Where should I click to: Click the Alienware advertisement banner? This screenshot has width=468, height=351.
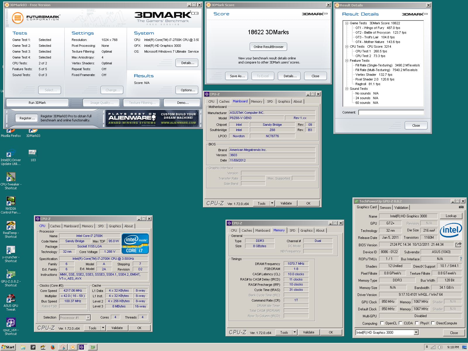[x=152, y=118]
